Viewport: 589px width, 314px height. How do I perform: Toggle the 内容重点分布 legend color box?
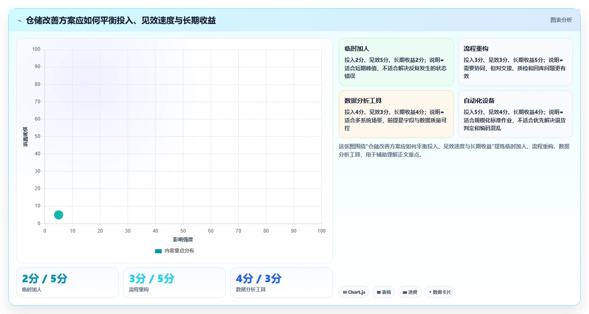158,251
